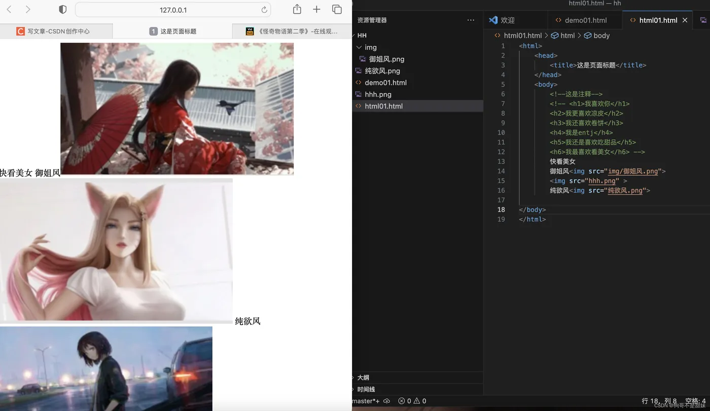This screenshot has width=710, height=411.
Task: Click line number 18 in the editor
Action: click(x=501, y=210)
